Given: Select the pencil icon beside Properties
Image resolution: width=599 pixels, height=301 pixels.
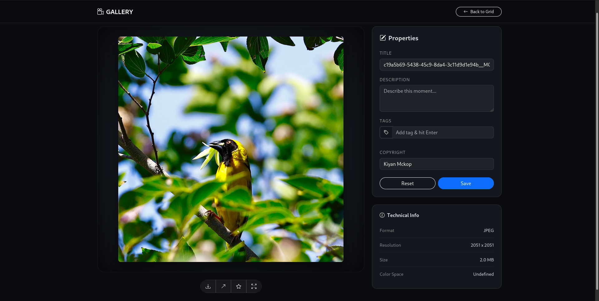Looking at the screenshot, I should coord(383,37).
